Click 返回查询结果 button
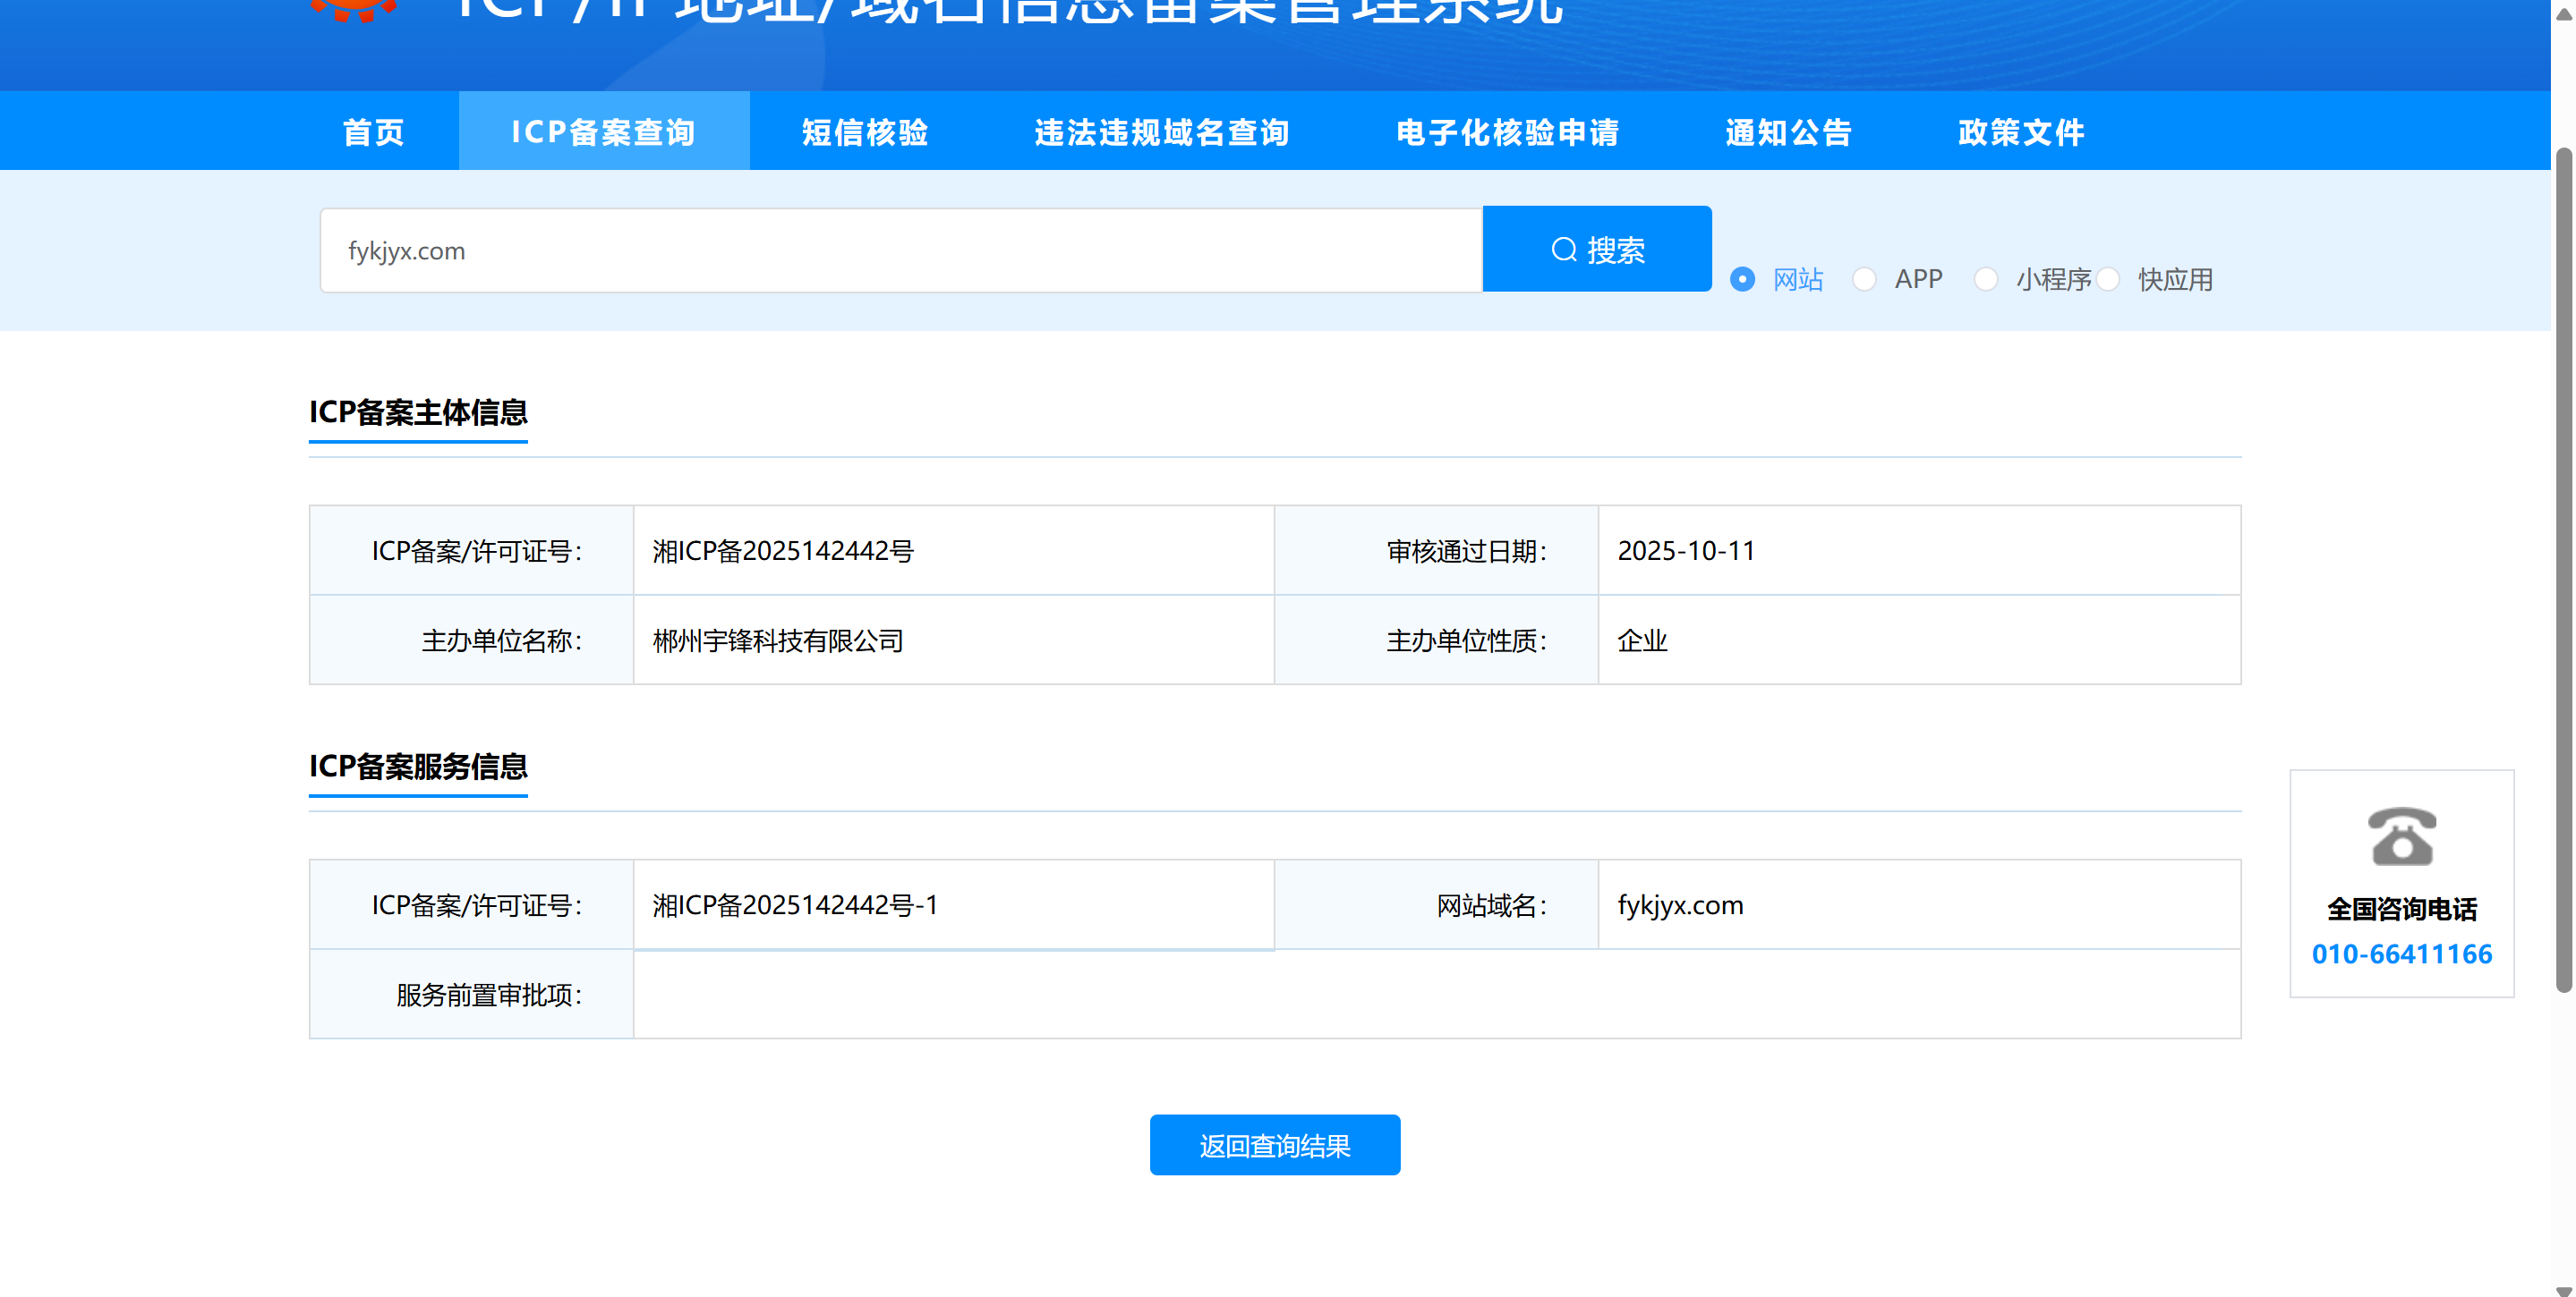The image size is (2576, 1297). [1274, 1145]
